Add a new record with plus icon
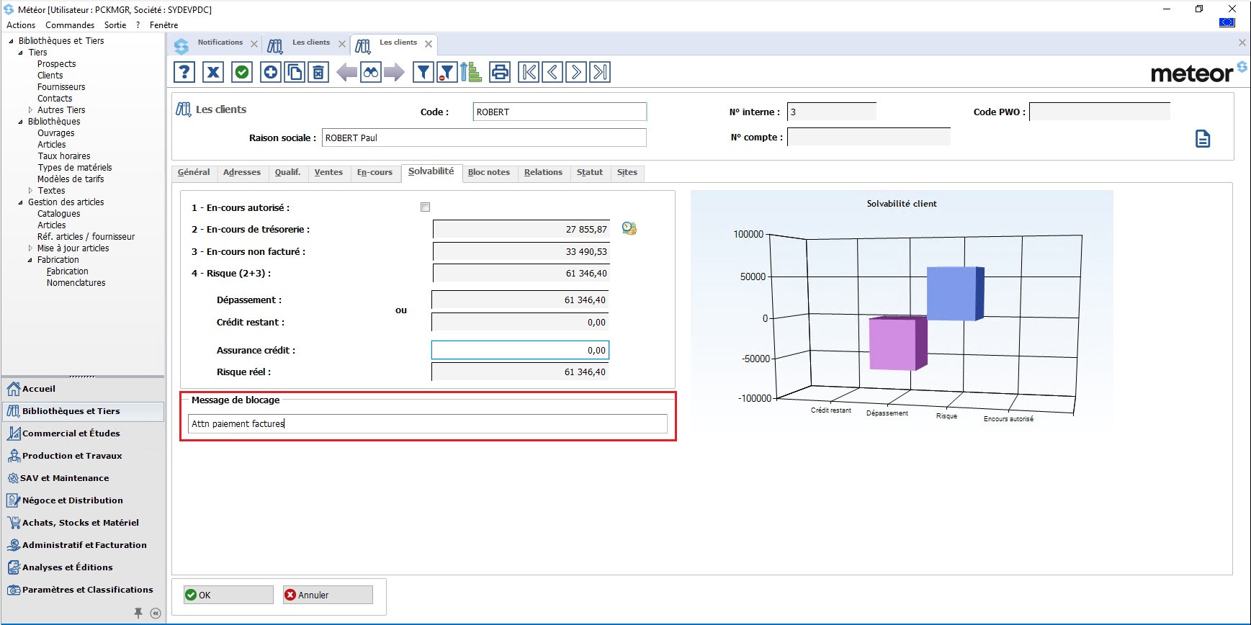 tap(270, 72)
